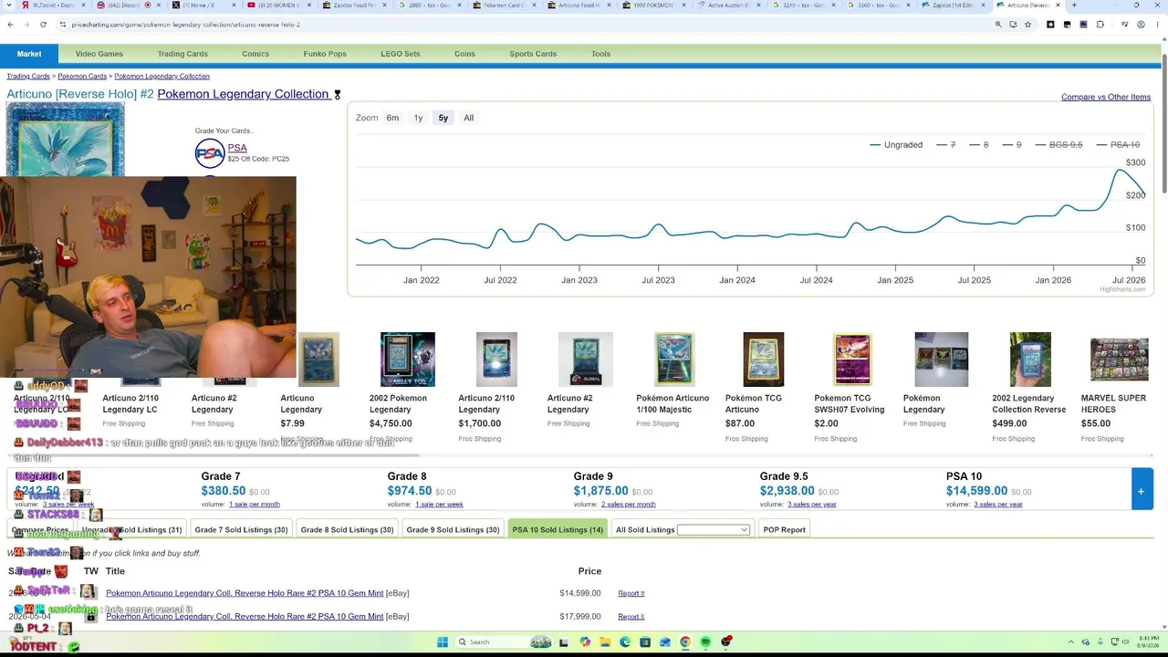Open the All Sold Listings dropdown
Viewport: 1168px width, 657px height.
713,530
